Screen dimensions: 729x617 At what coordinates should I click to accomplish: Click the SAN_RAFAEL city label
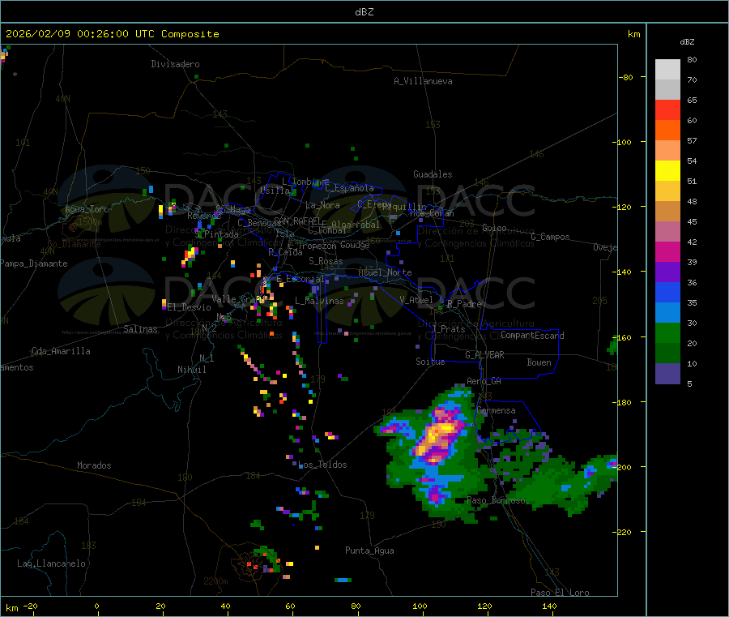pyautogui.click(x=298, y=221)
